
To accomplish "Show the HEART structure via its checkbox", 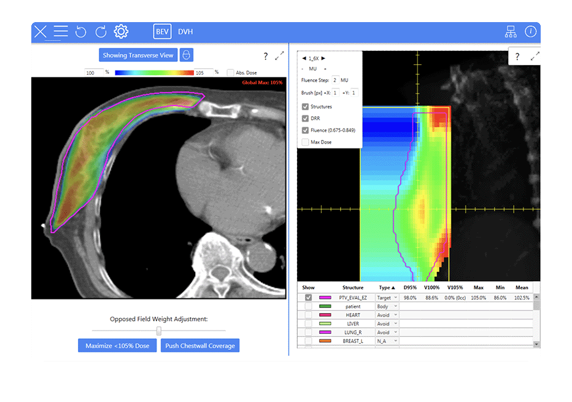I will coord(308,315).
